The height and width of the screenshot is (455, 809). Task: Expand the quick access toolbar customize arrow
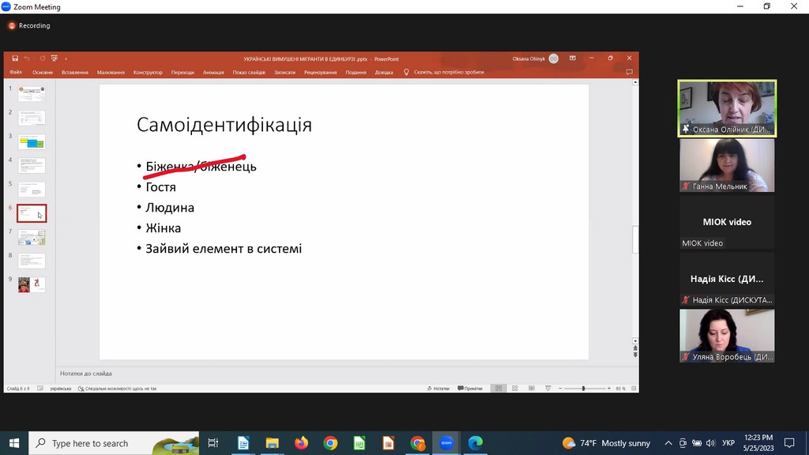point(66,58)
